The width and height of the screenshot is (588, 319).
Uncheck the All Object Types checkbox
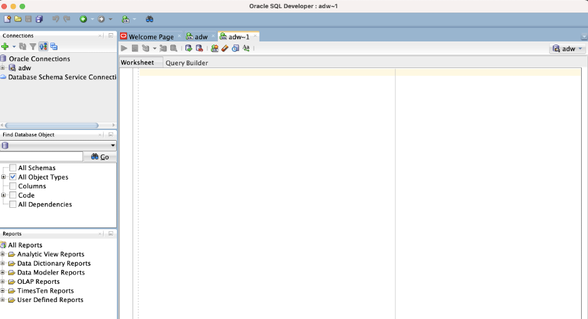[13, 176]
